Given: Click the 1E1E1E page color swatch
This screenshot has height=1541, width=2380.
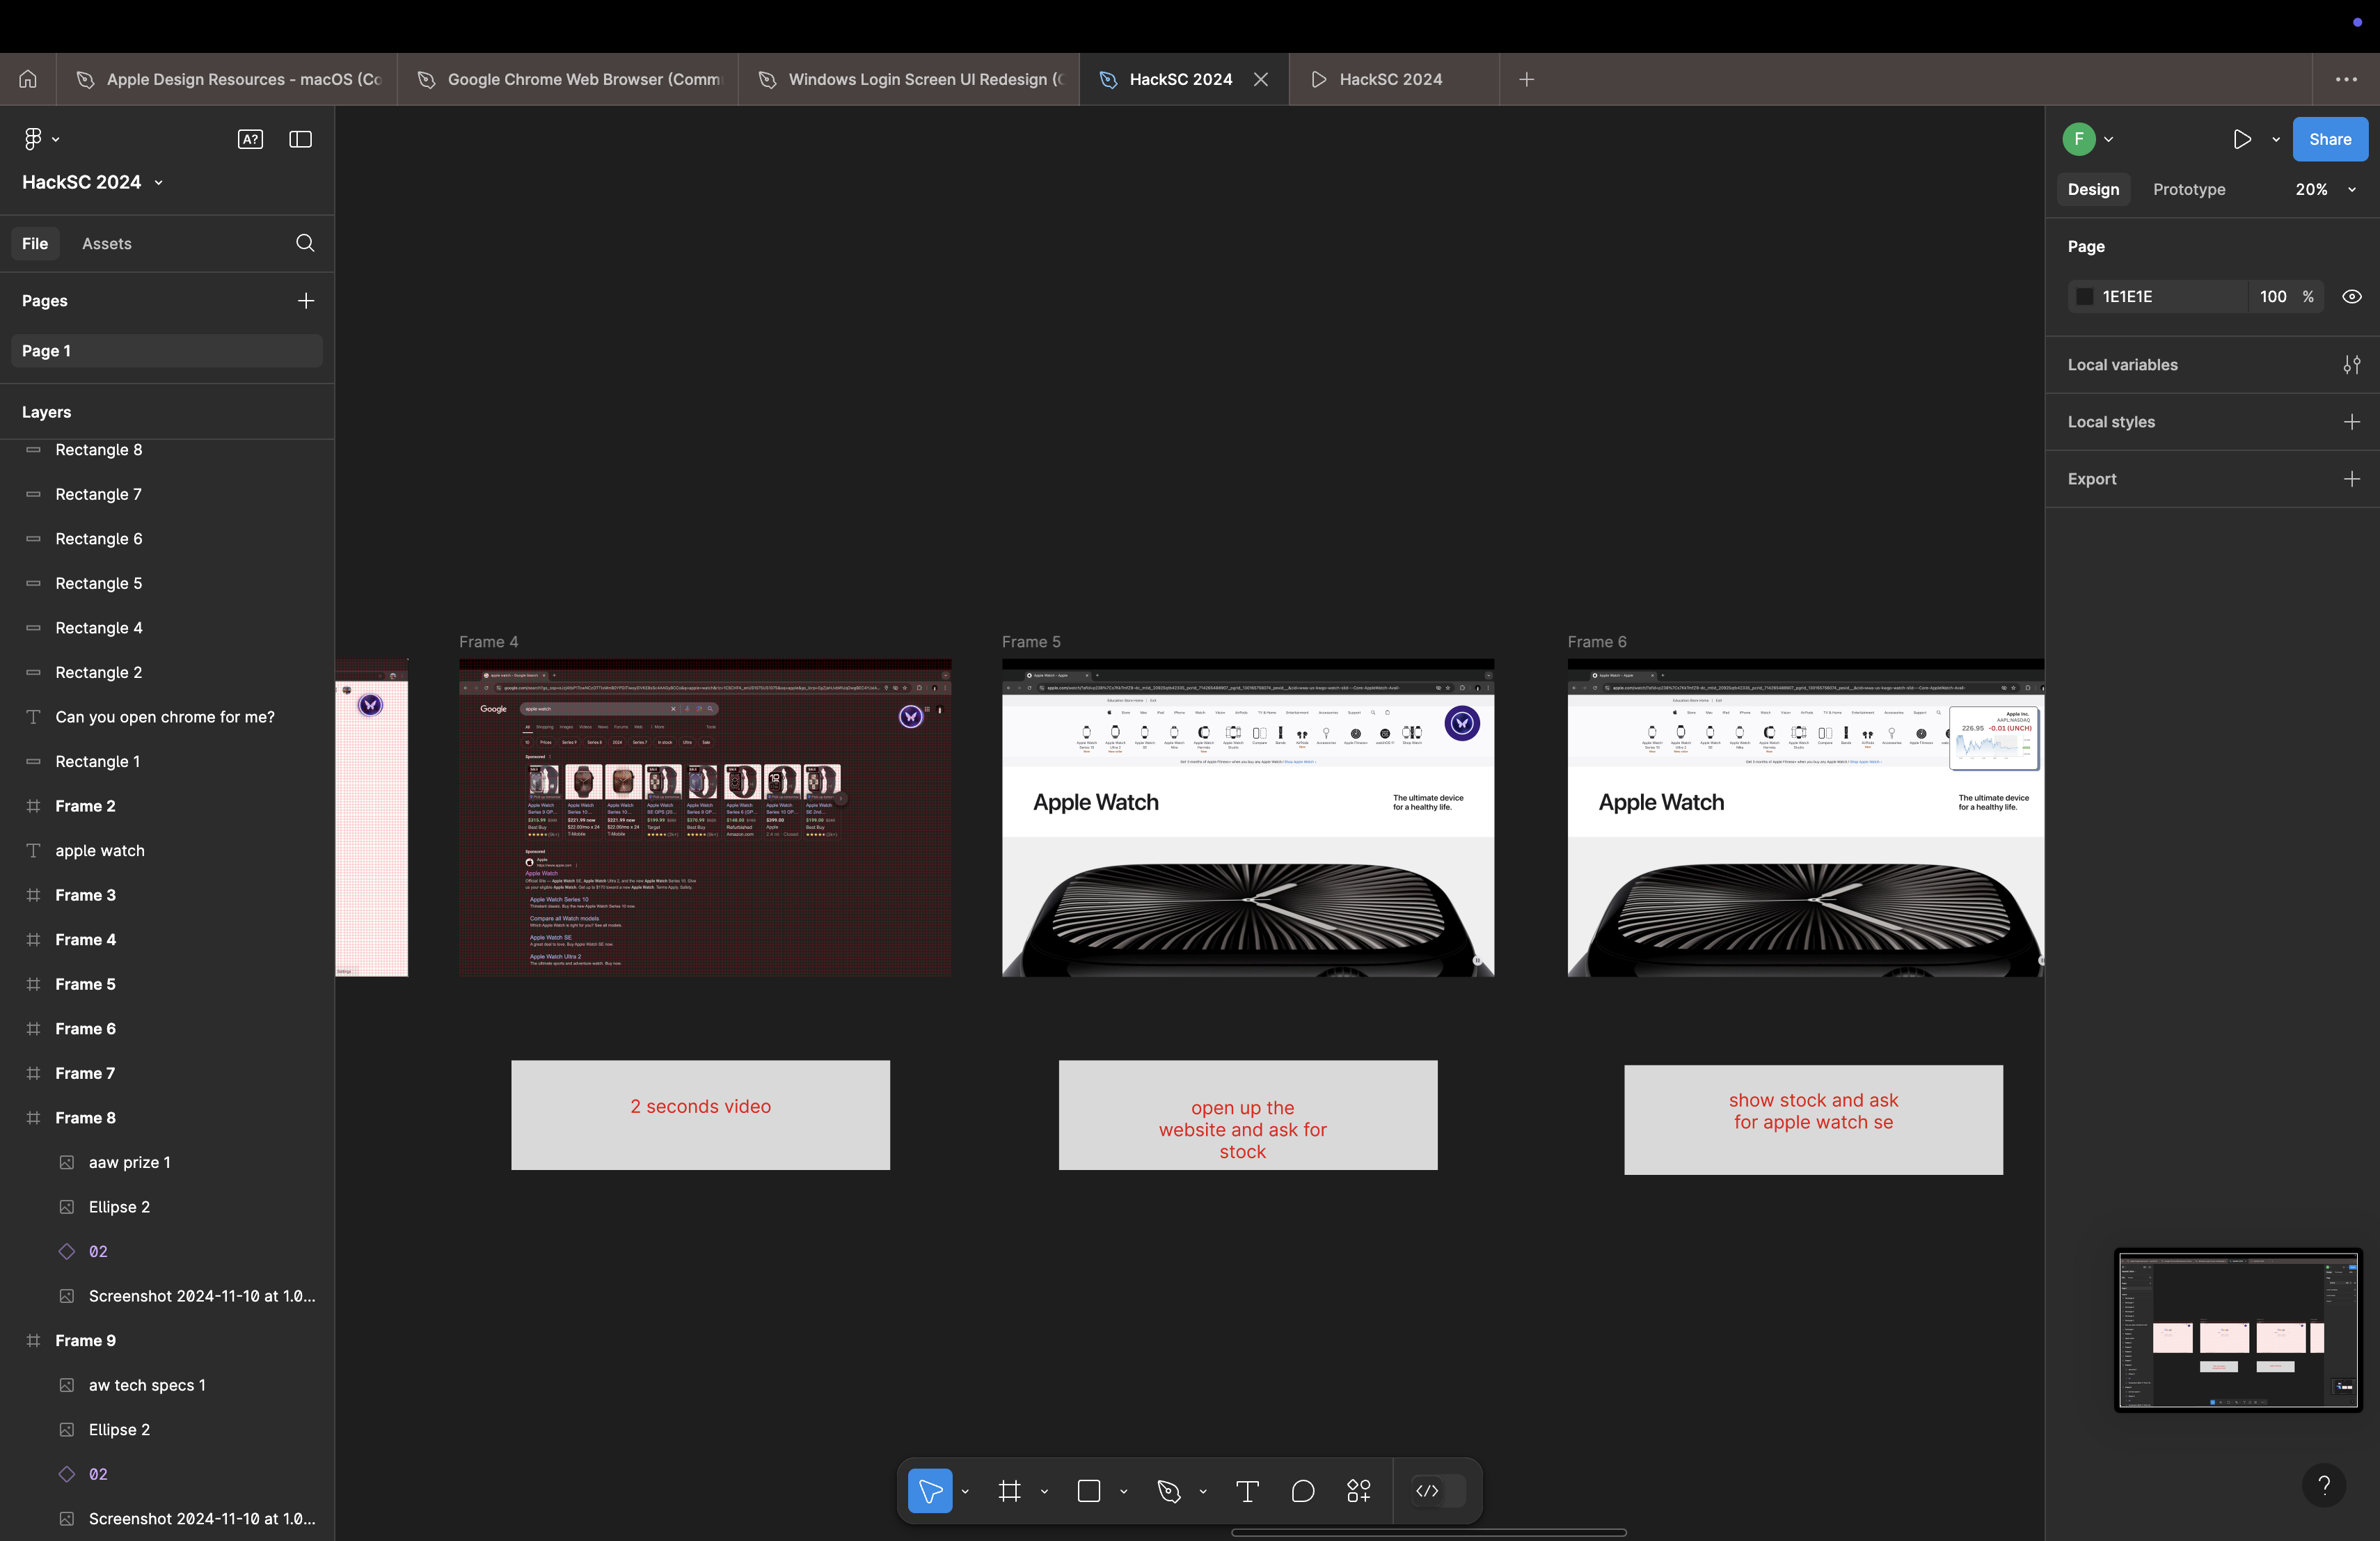Looking at the screenshot, I should pyautogui.click(x=2084, y=297).
